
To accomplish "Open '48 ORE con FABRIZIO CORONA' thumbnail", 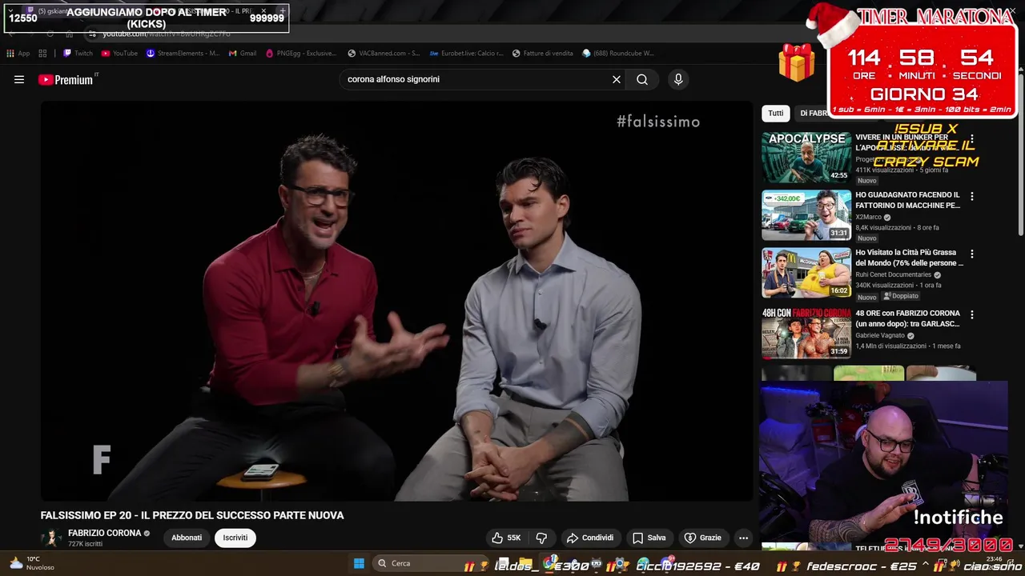I will pyautogui.click(x=806, y=333).
